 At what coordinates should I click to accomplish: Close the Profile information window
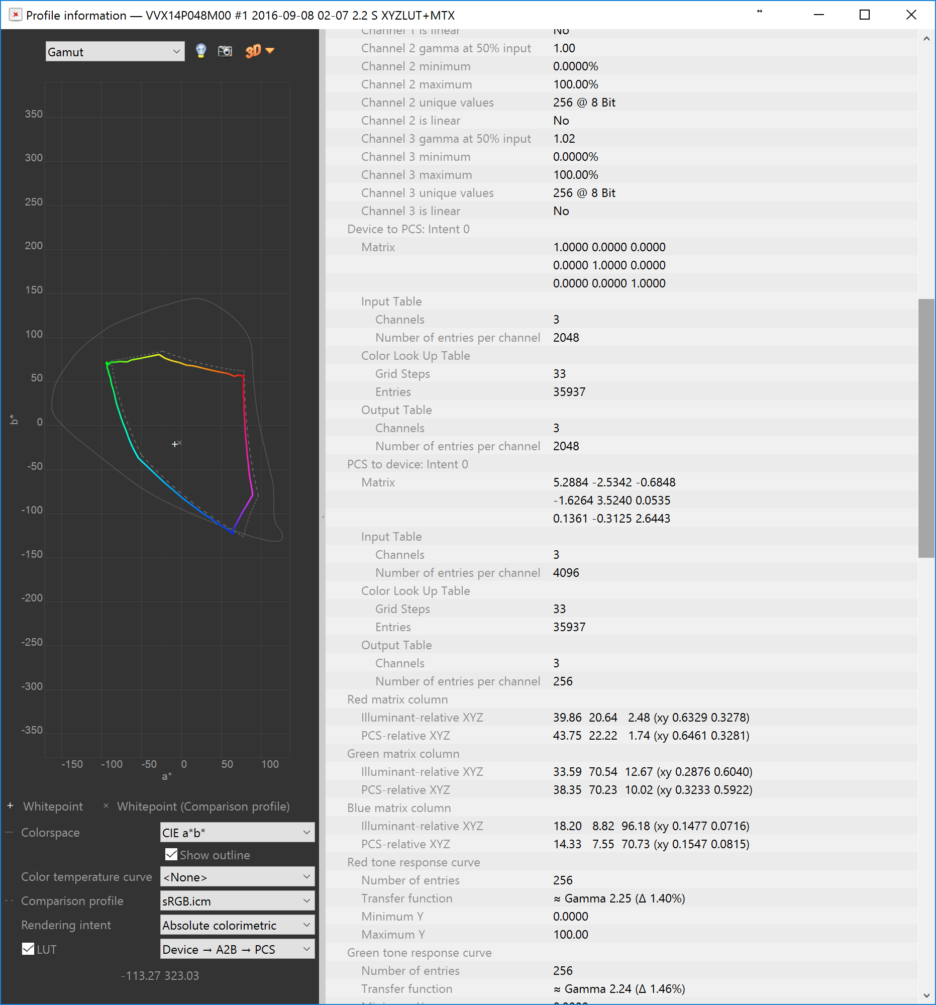click(x=911, y=15)
